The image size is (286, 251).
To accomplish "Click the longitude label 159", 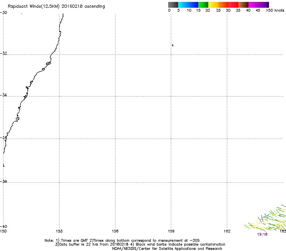I will click(171, 231).
